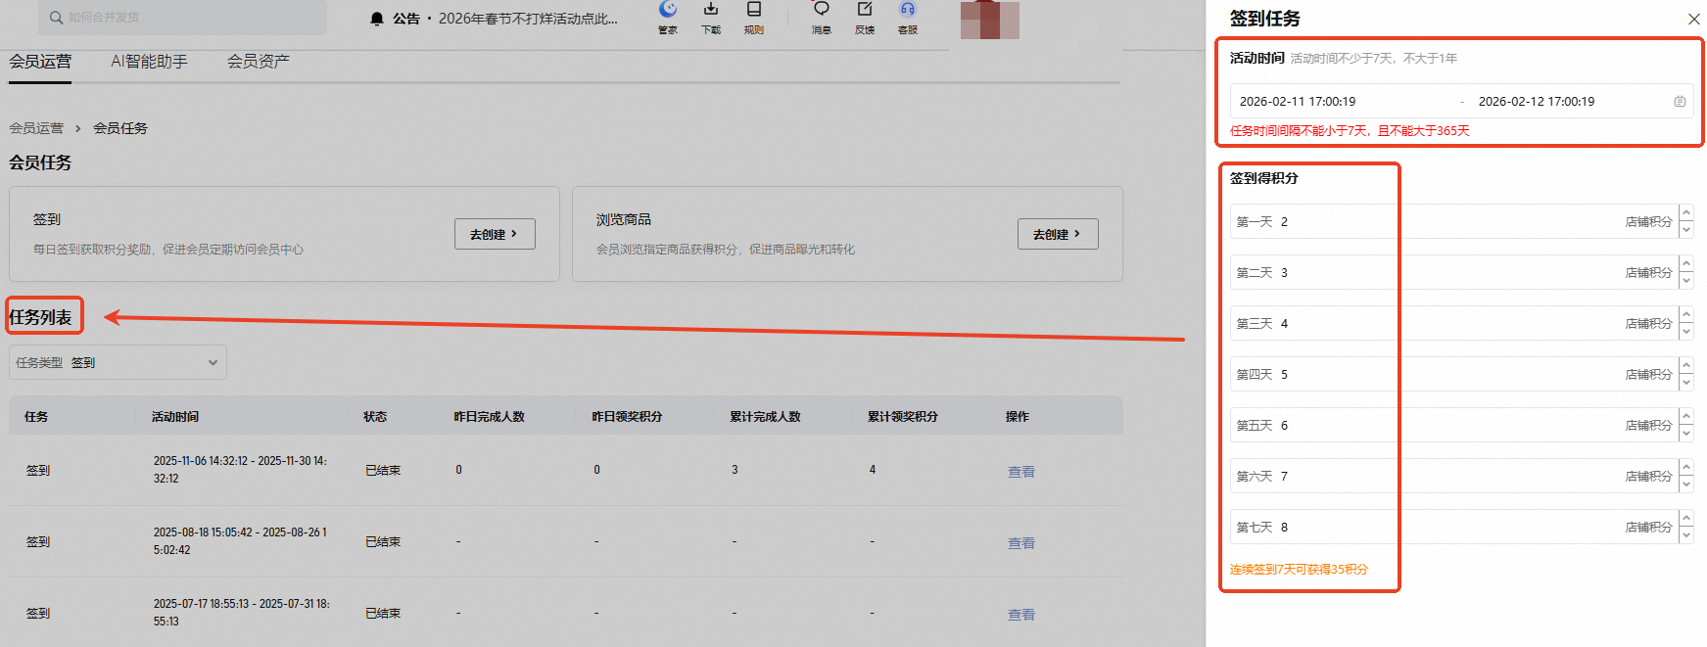Switch to 会员资产 tab
The image size is (1707, 647).
coord(259,62)
